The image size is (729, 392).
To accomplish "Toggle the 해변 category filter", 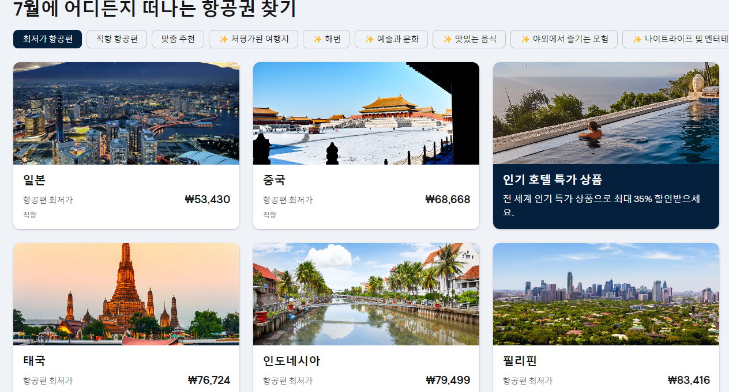I will [326, 39].
